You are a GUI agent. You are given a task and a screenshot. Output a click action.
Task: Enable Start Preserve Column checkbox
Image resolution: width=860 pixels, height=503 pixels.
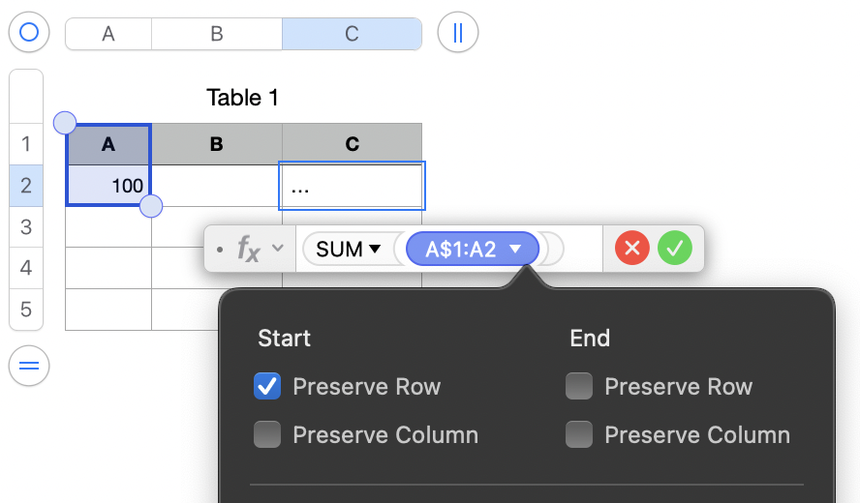267,435
